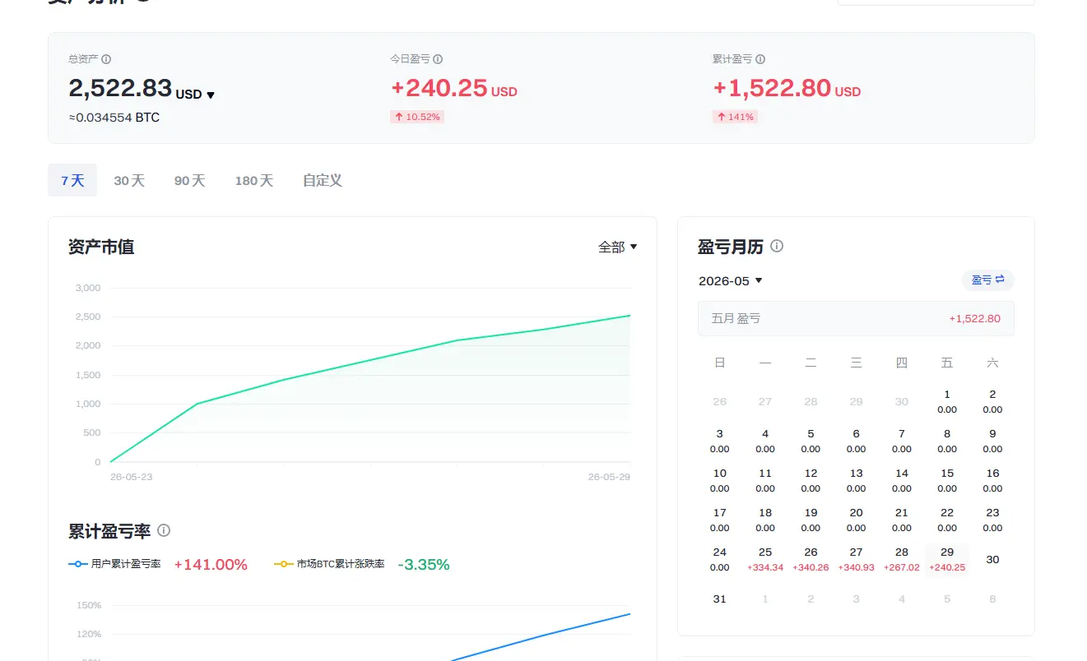Viewport: 1087px width, 661px height.
Task: Select May 27 showing +340.93
Action: (x=856, y=559)
